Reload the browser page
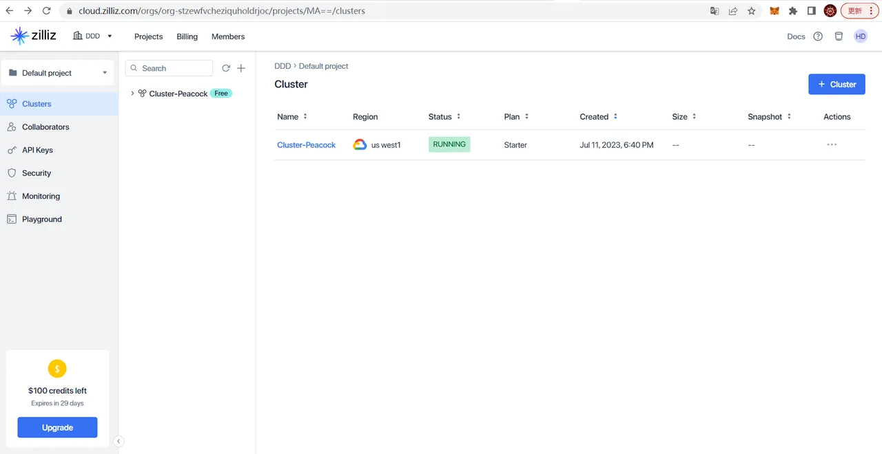882x454 pixels. pyautogui.click(x=47, y=11)
